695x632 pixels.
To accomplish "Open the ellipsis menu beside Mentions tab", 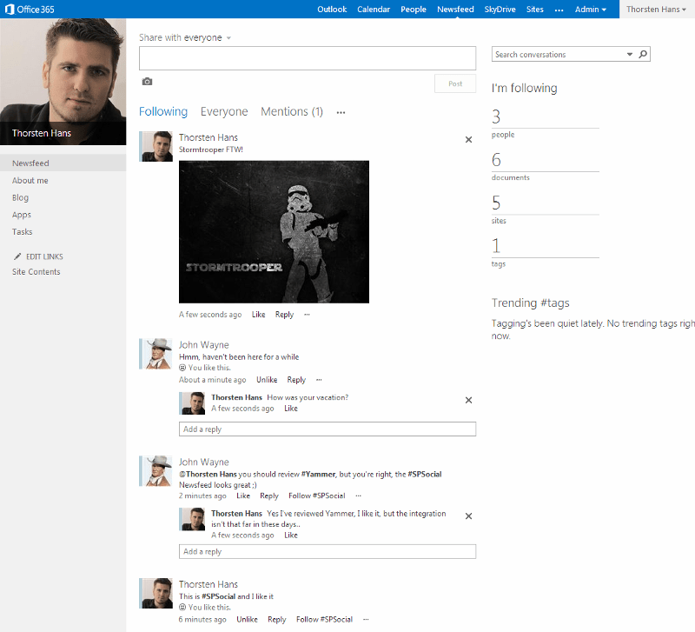I will [x=341, y=113].
